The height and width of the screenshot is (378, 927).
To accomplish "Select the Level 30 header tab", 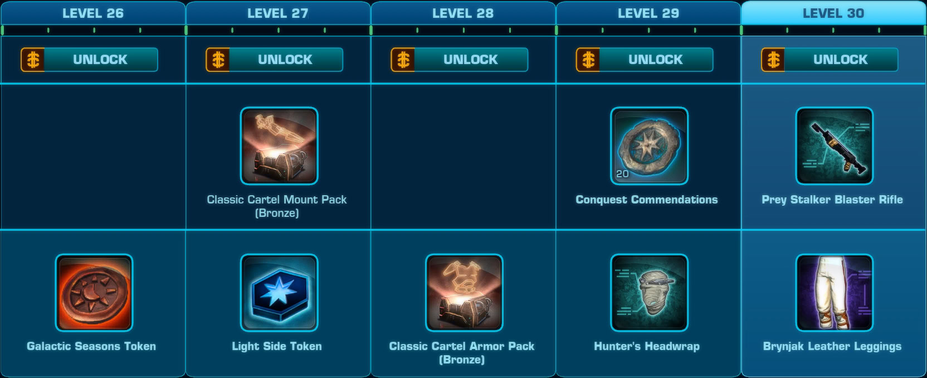I will (x=833, y=13).
